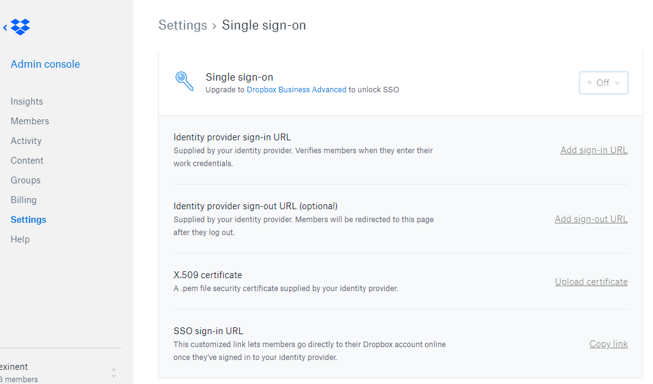Click the key icon for Single sign-on
This screenshot has width=653, height=384.
tap(184, 81)
